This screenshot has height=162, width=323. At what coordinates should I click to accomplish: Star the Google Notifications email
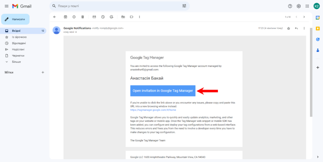[288, 28]
